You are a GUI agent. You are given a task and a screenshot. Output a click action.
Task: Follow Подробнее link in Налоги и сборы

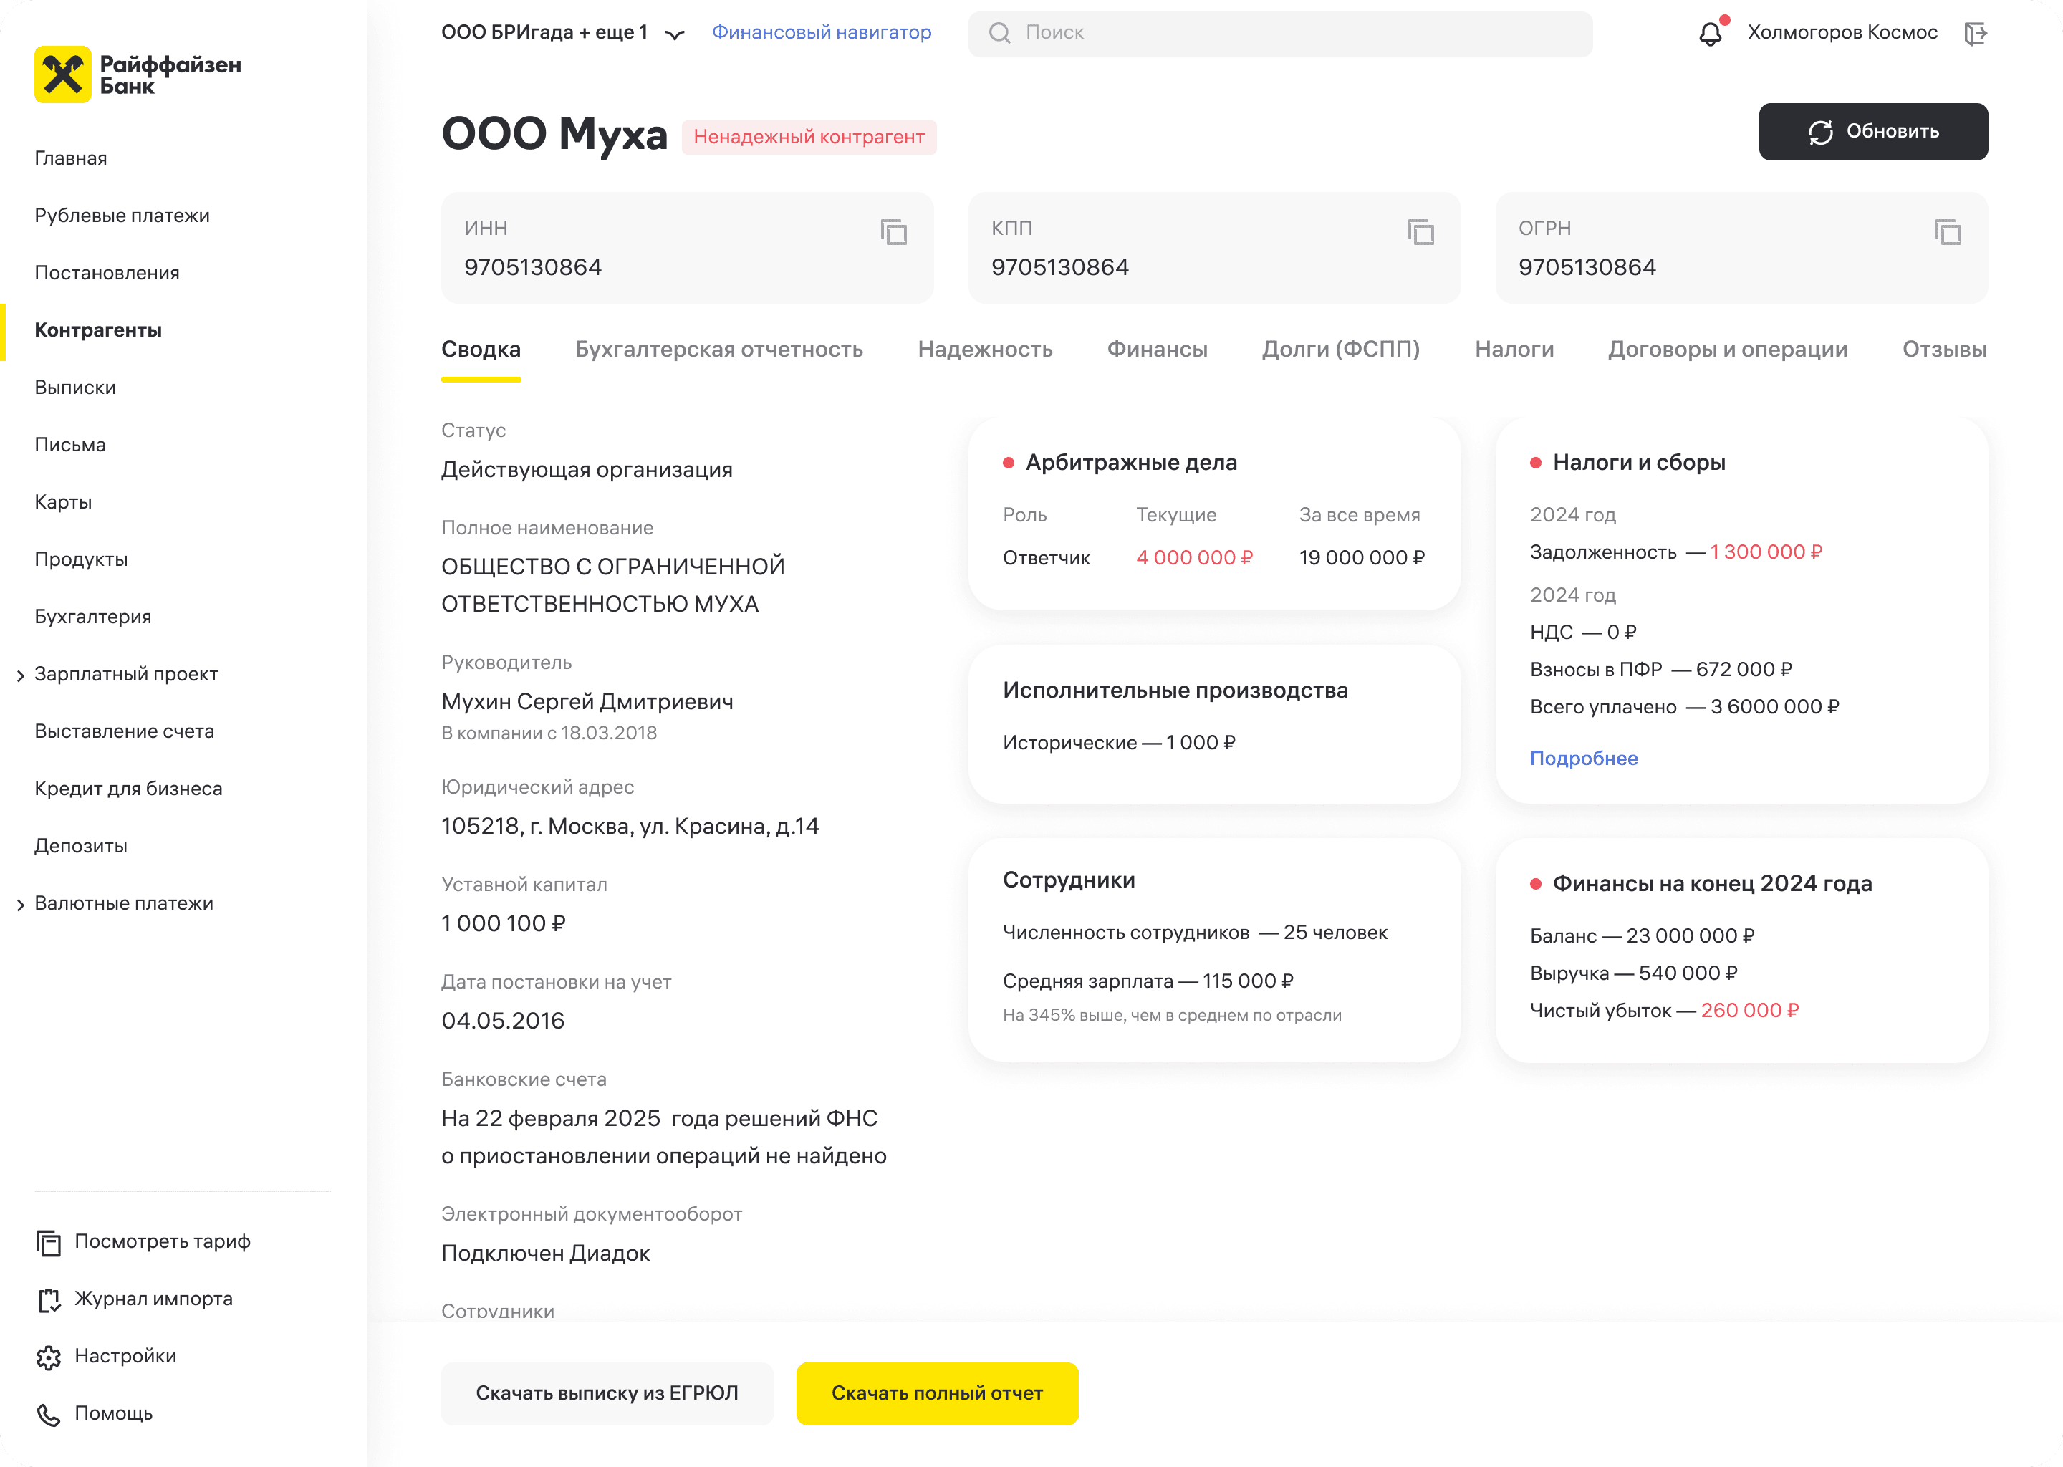(x=1583, y=758)
